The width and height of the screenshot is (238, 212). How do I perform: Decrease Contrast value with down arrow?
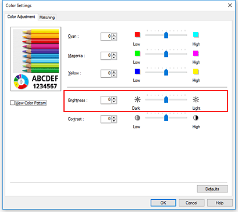tap(114, 121)
